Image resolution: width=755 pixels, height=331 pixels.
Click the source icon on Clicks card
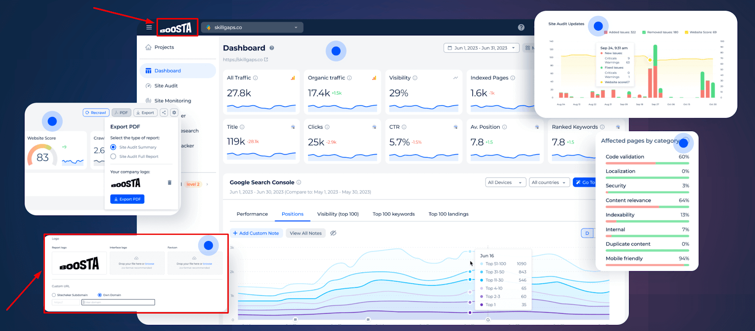pyautogui.click(x=374, y=127)
